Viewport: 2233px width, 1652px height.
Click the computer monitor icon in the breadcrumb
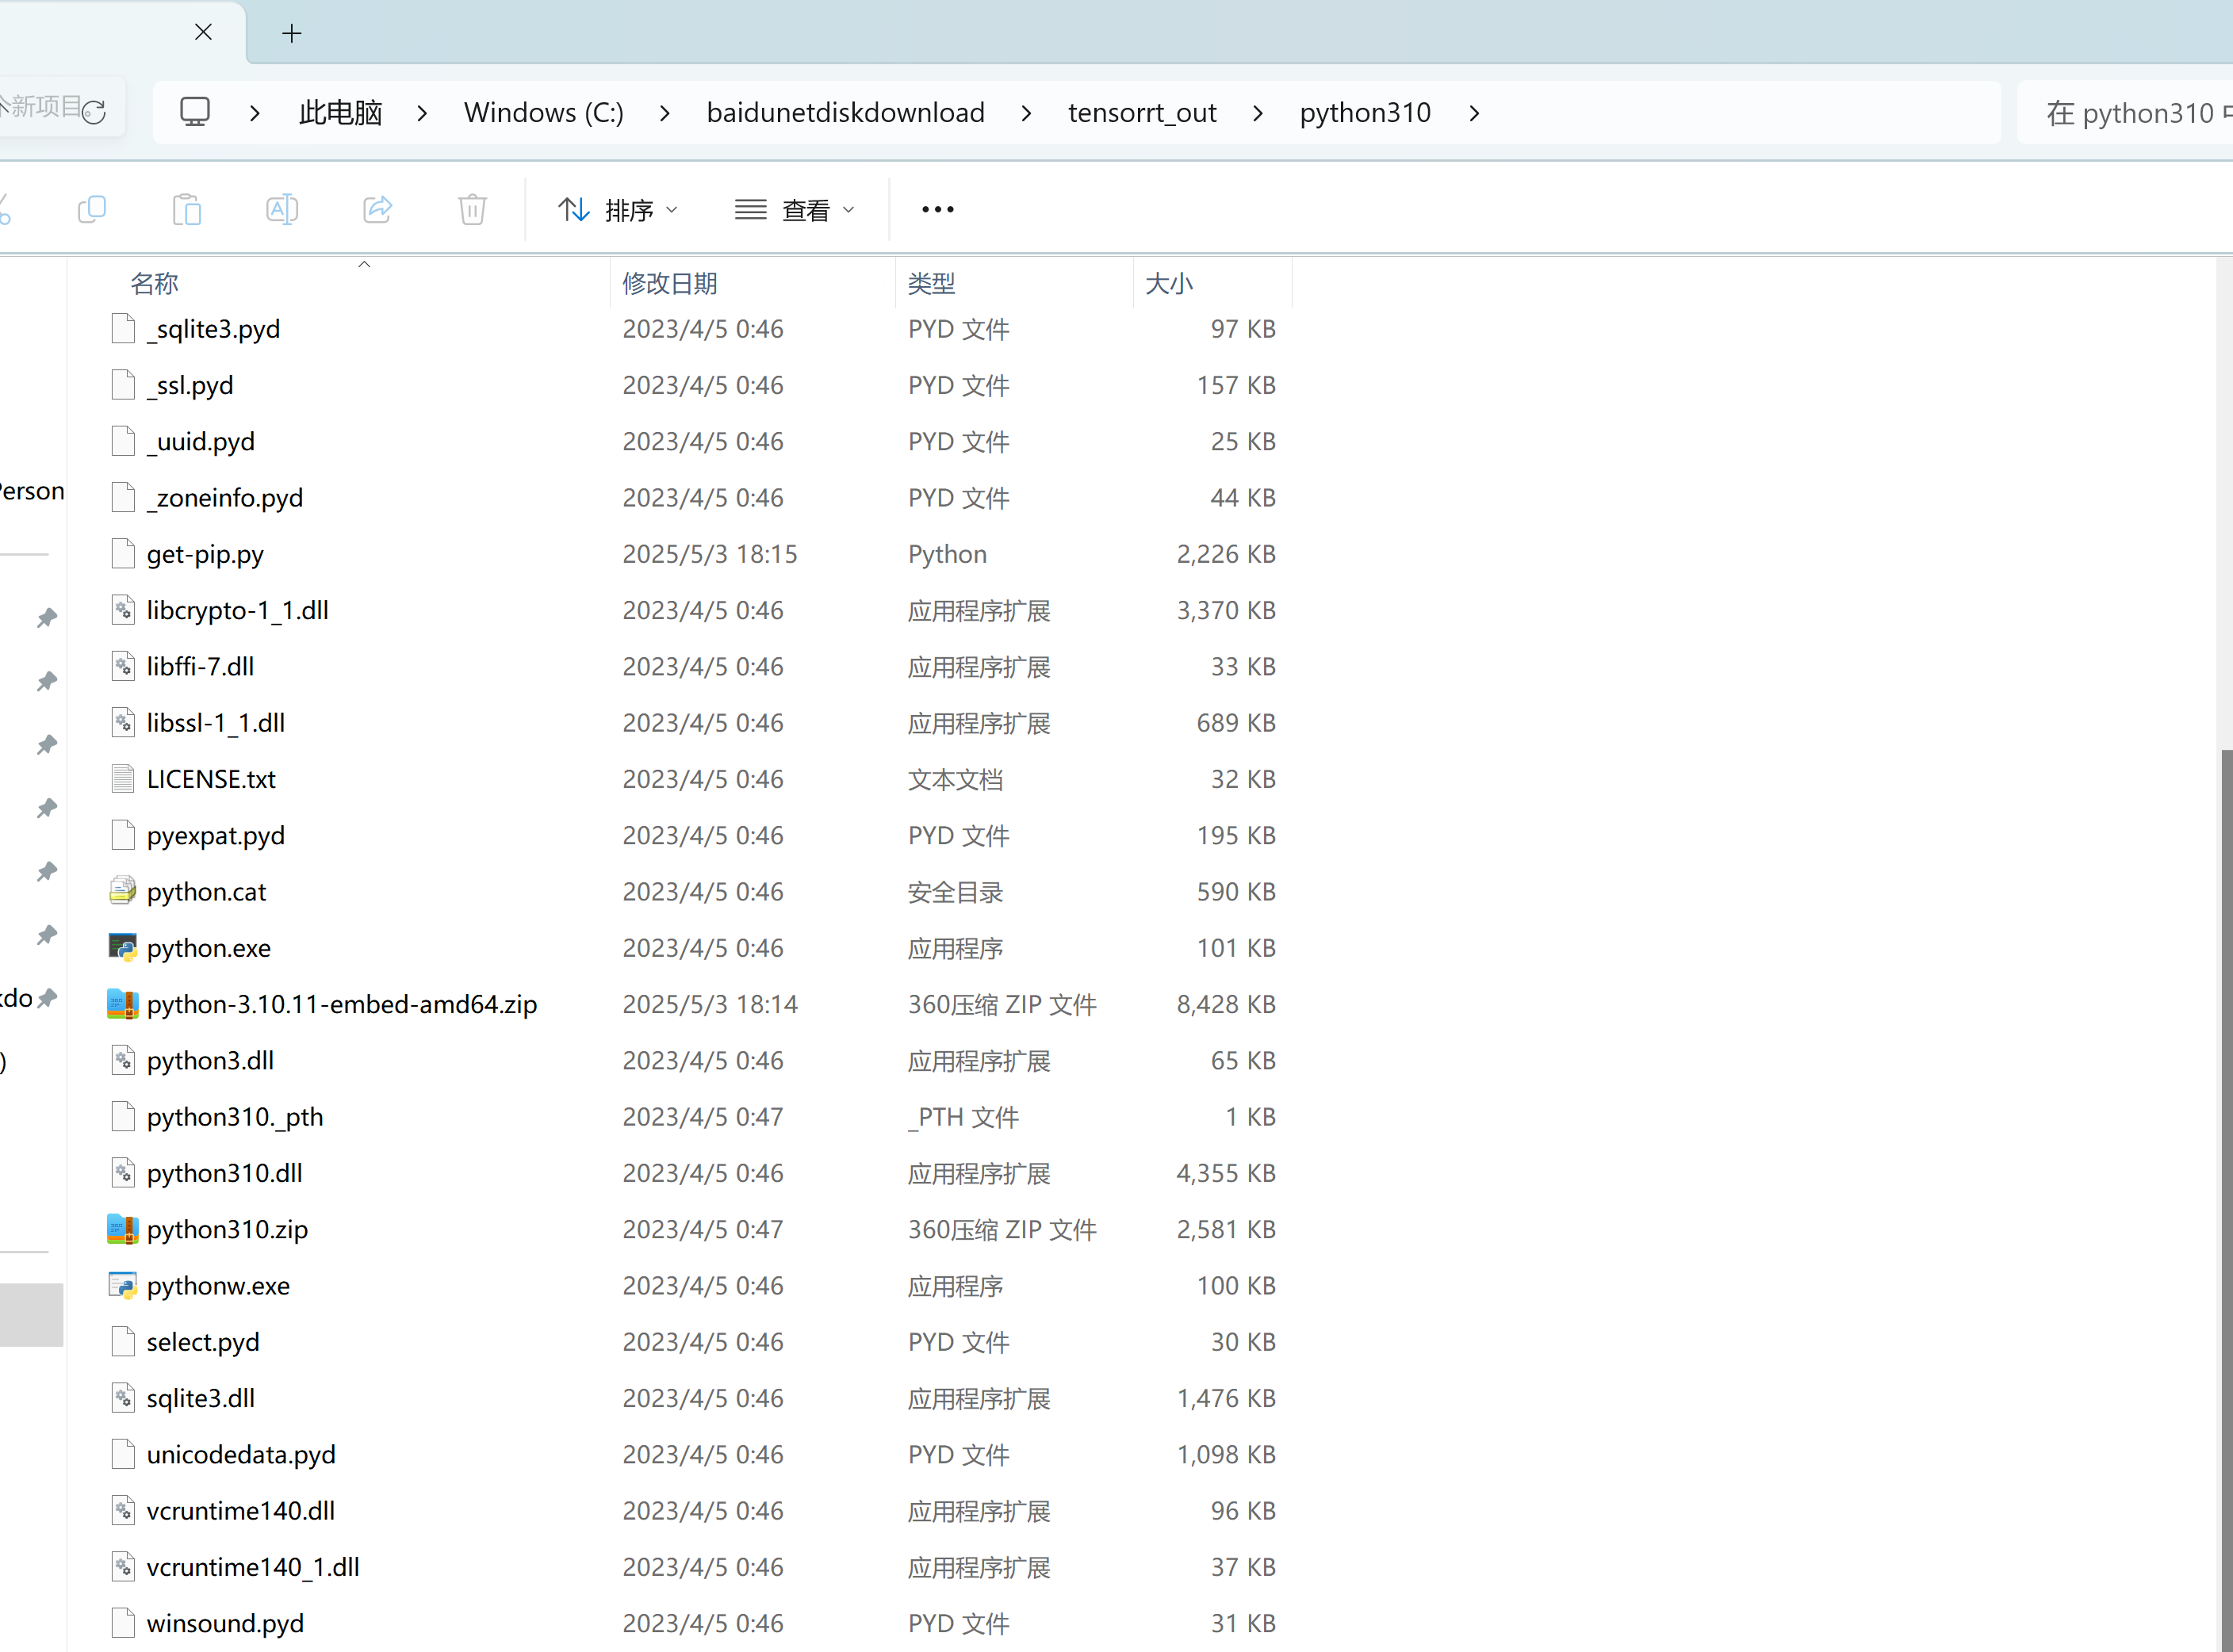195,112
